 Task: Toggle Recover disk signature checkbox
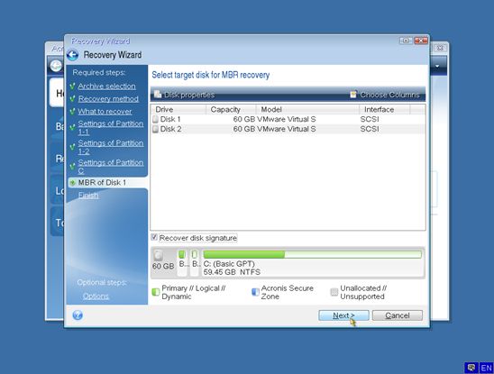[154, 237]
